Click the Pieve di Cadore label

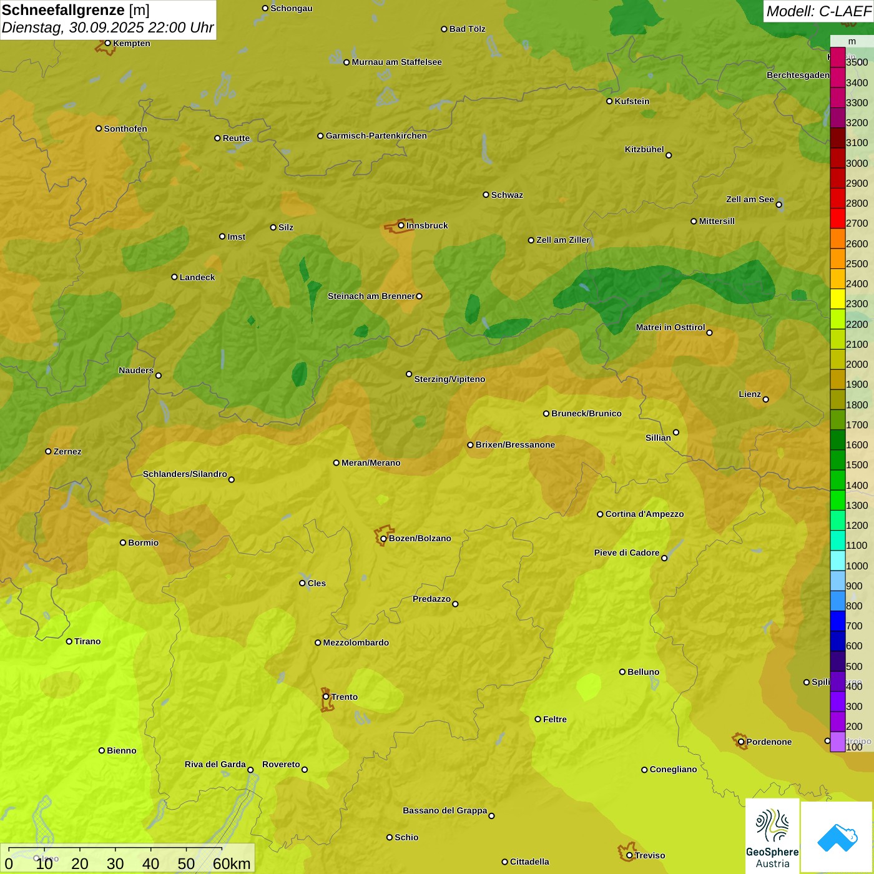click(627, 552)
